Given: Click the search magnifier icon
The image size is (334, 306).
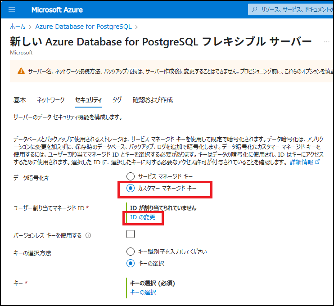Looking at the screenshot, I should [x=254, y=9].
